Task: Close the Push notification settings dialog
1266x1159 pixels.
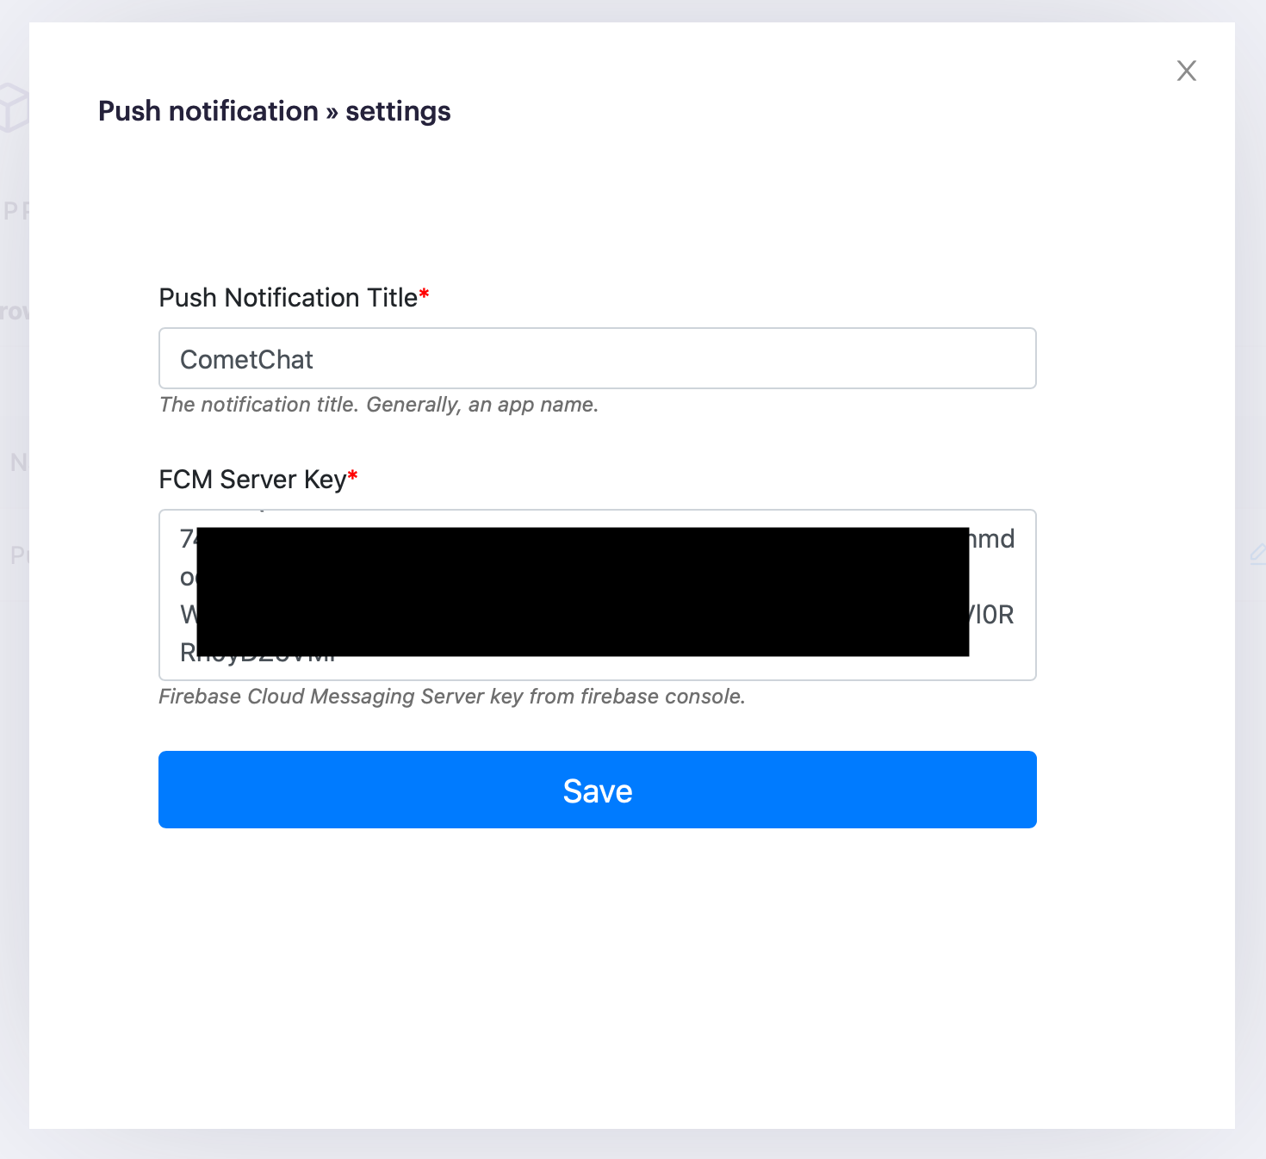Action: click(1186, 71)
